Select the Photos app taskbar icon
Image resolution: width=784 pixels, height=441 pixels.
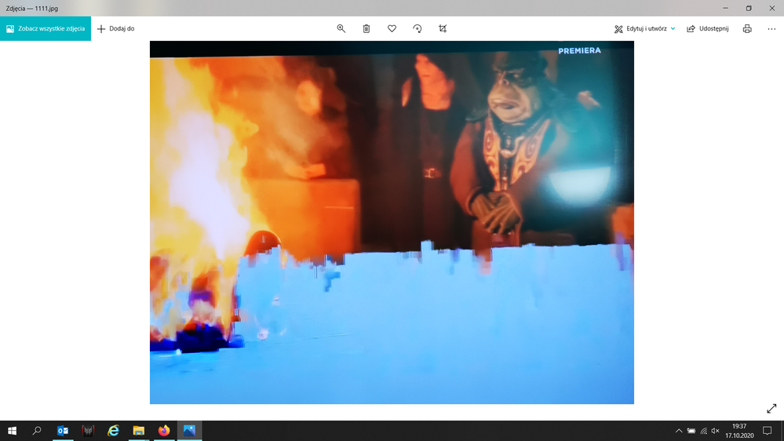[x=189, y=431]
